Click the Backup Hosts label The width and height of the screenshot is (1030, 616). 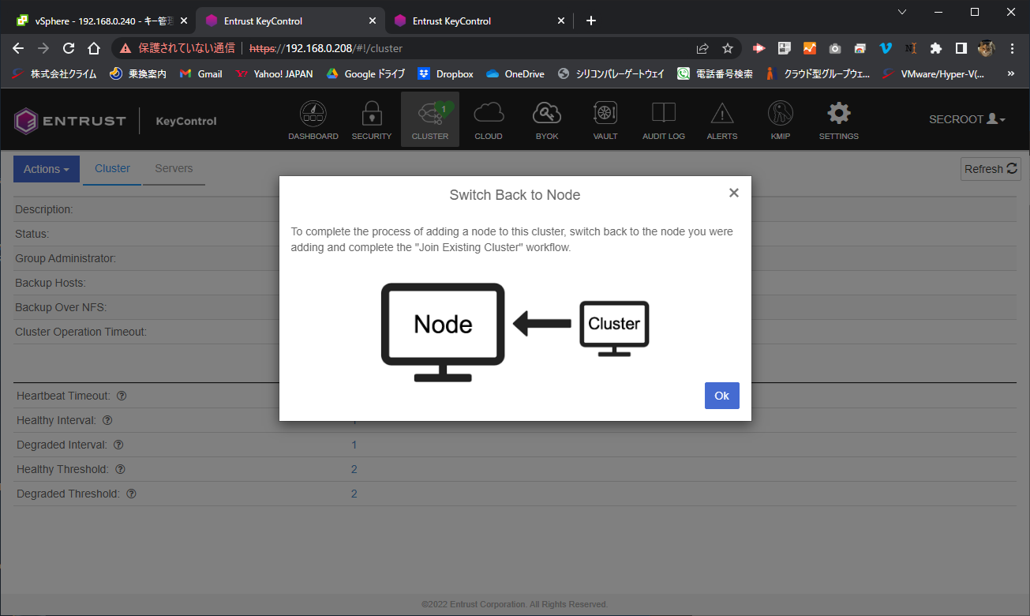click(51, 283)
